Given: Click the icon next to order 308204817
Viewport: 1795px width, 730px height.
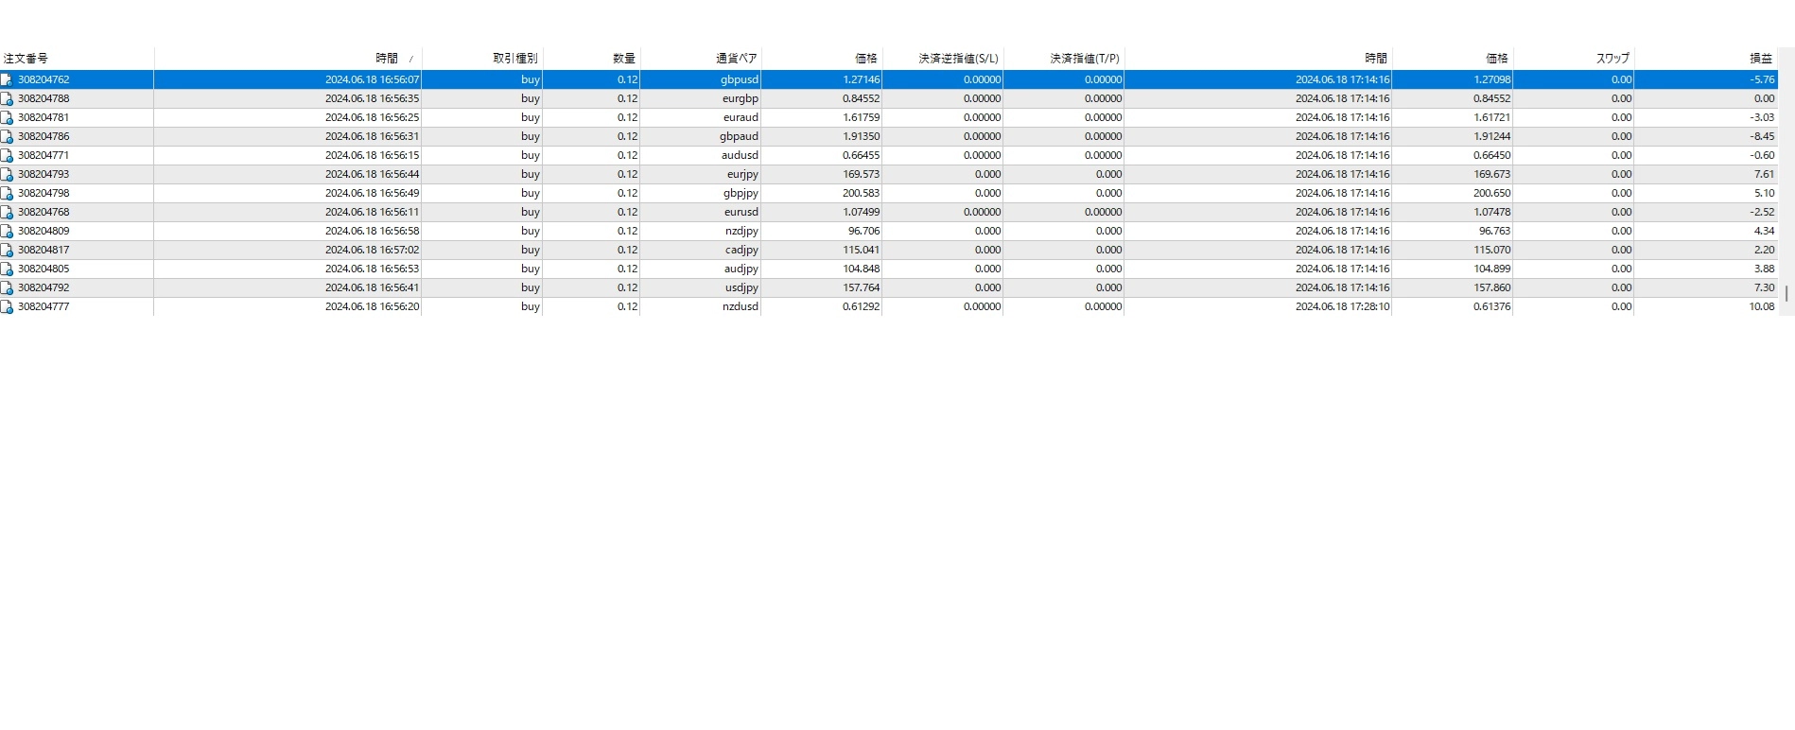Looking at the screenshot, I should click(7, 251).
